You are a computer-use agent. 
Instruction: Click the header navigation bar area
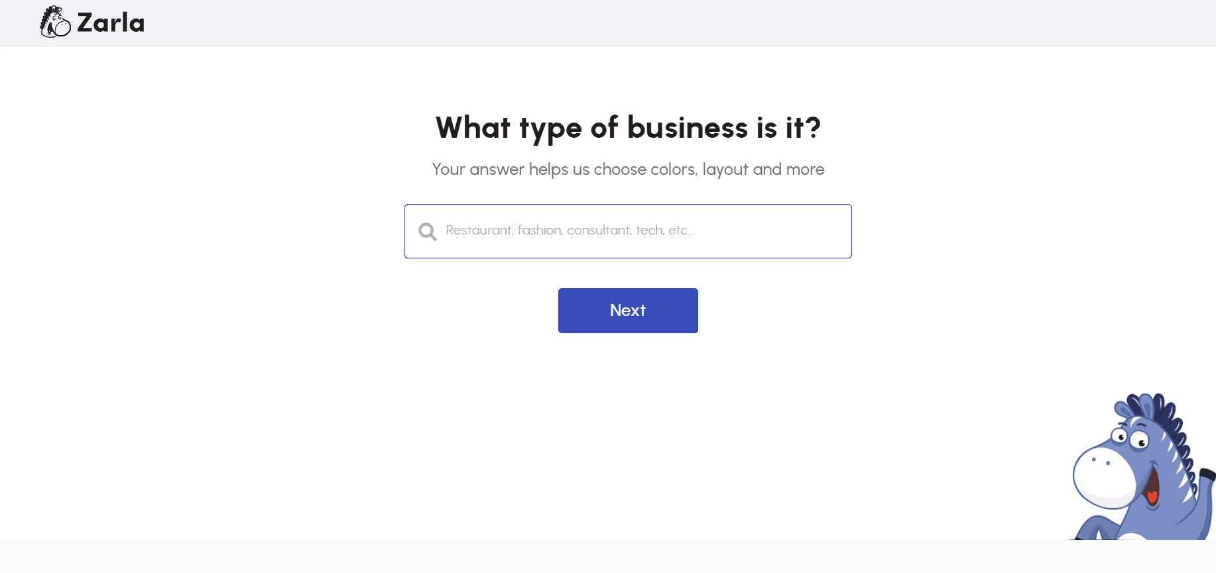pyautogui.click(x=597, y=23)
